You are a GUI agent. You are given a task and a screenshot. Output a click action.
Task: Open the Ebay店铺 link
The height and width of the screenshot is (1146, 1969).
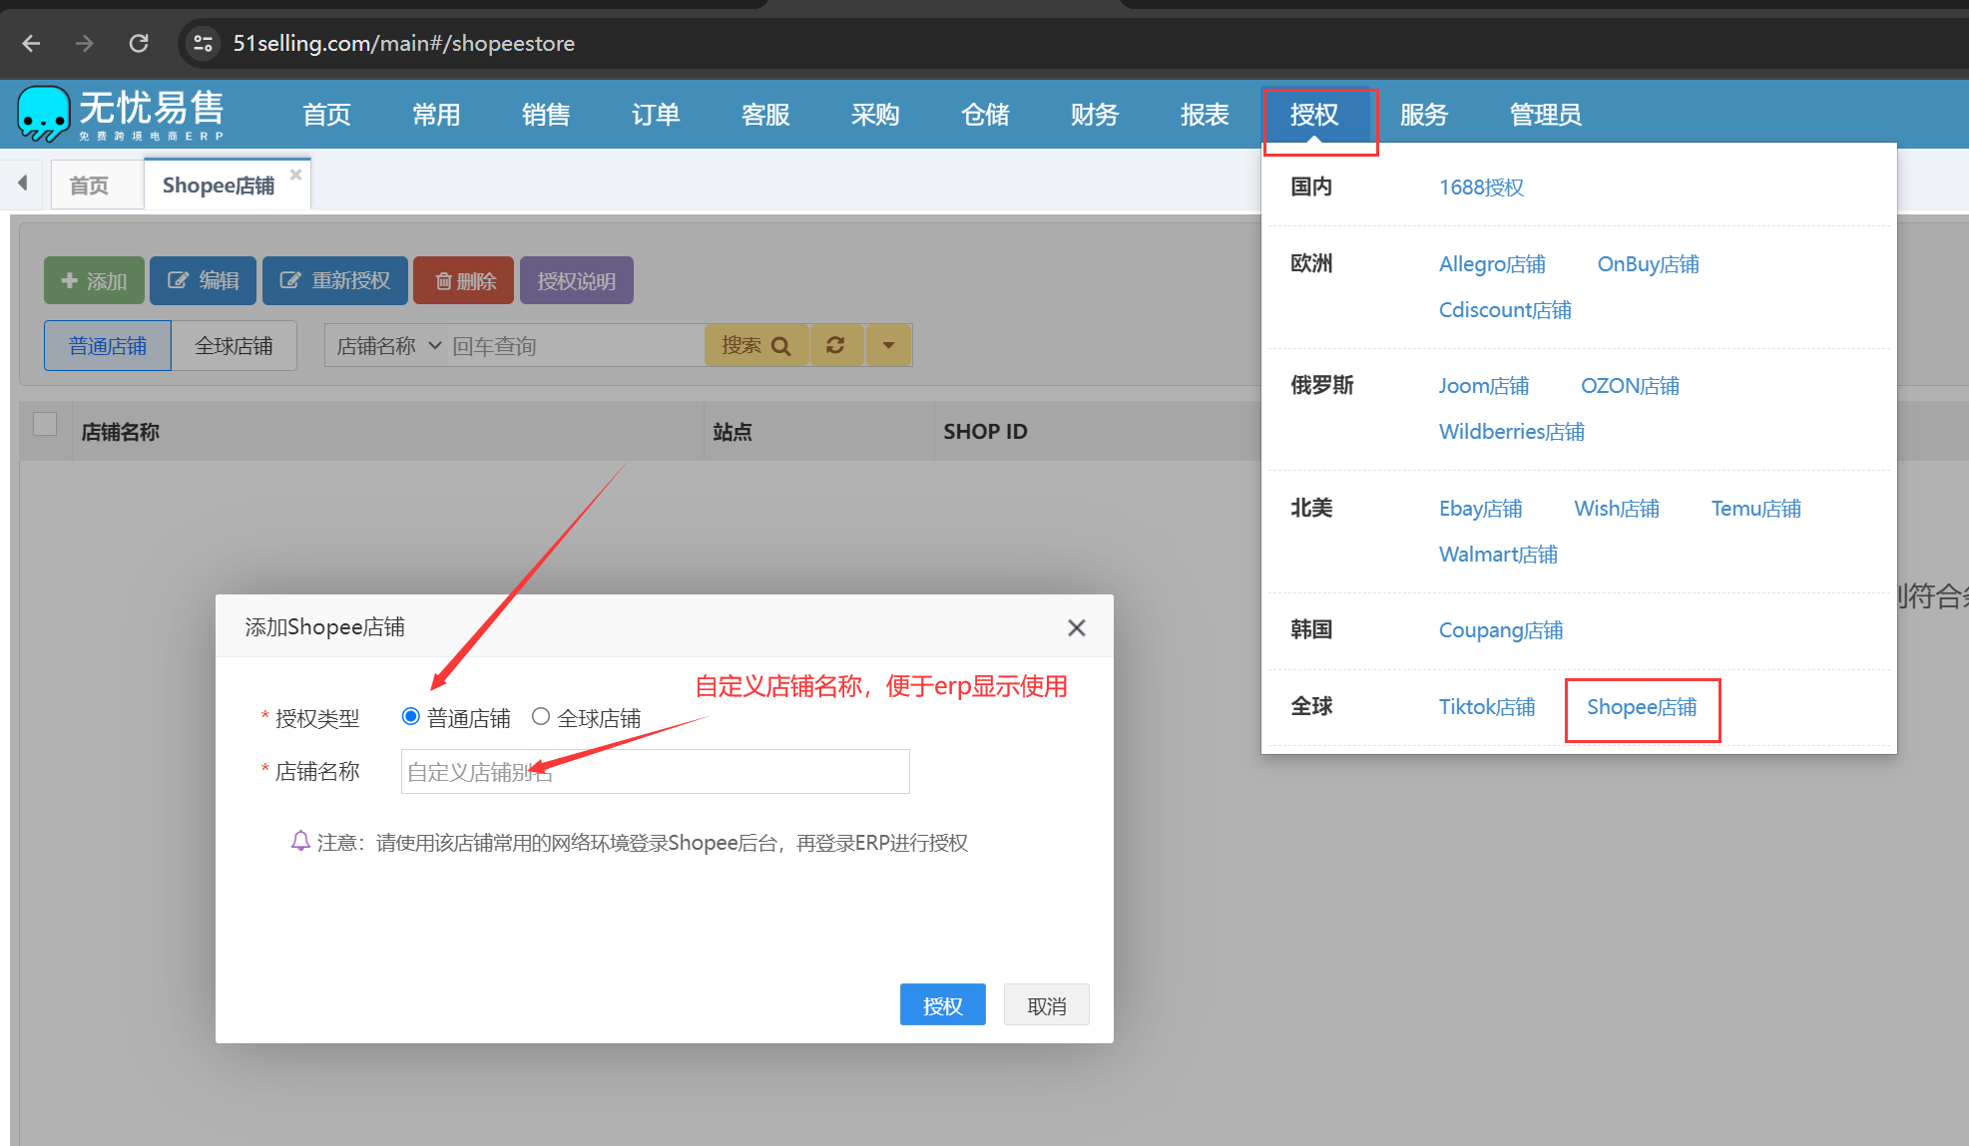point(1481,509)
